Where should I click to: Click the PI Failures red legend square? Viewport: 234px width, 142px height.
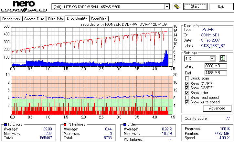(x=65, y=125)
